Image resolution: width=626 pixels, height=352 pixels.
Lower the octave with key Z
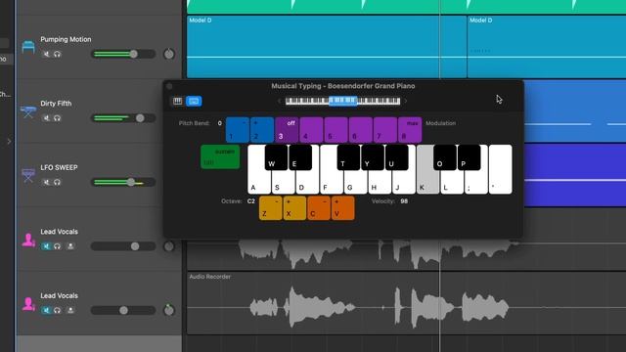pos(270,208)
